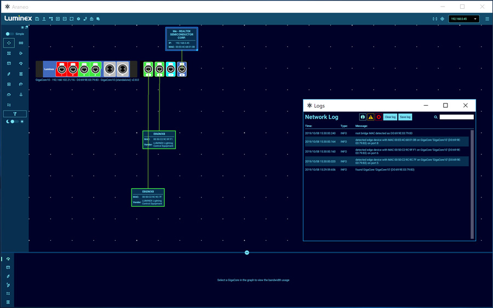
Task: Select log row for edge device on port 6
Action: coord(387,152)
